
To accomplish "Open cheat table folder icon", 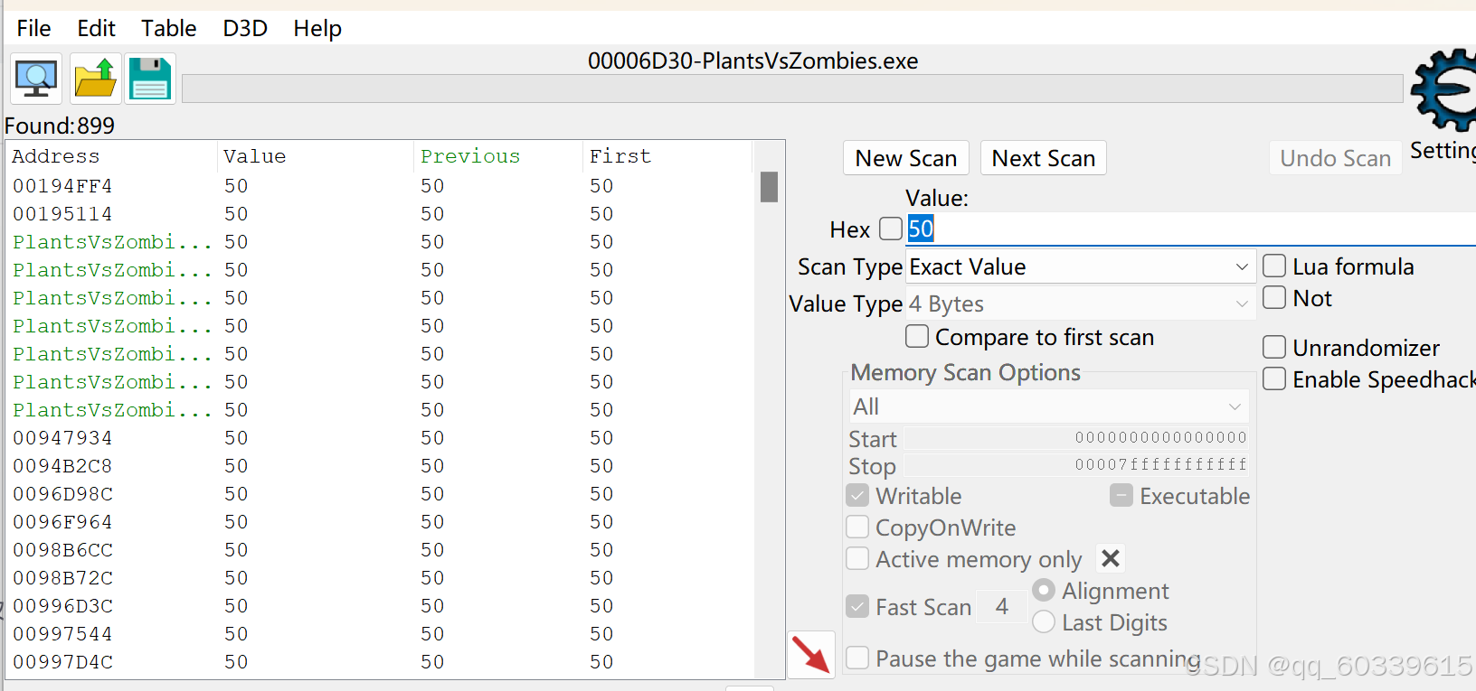I will 95,79.
